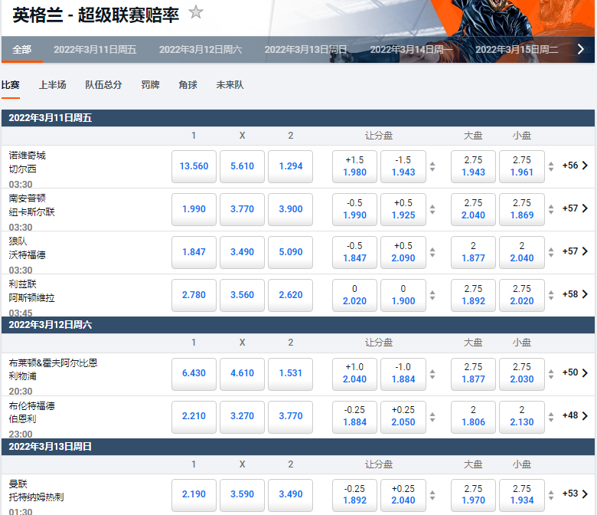
Task: Open +56 more markets for 诺维奇城 match
Action: [x=575, y=166]
